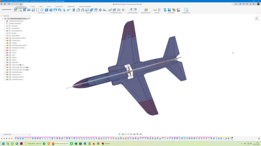261x146 pixels.
Task: Click the ViewCube in the viewport corner
Action: click(x=257, y=19)
